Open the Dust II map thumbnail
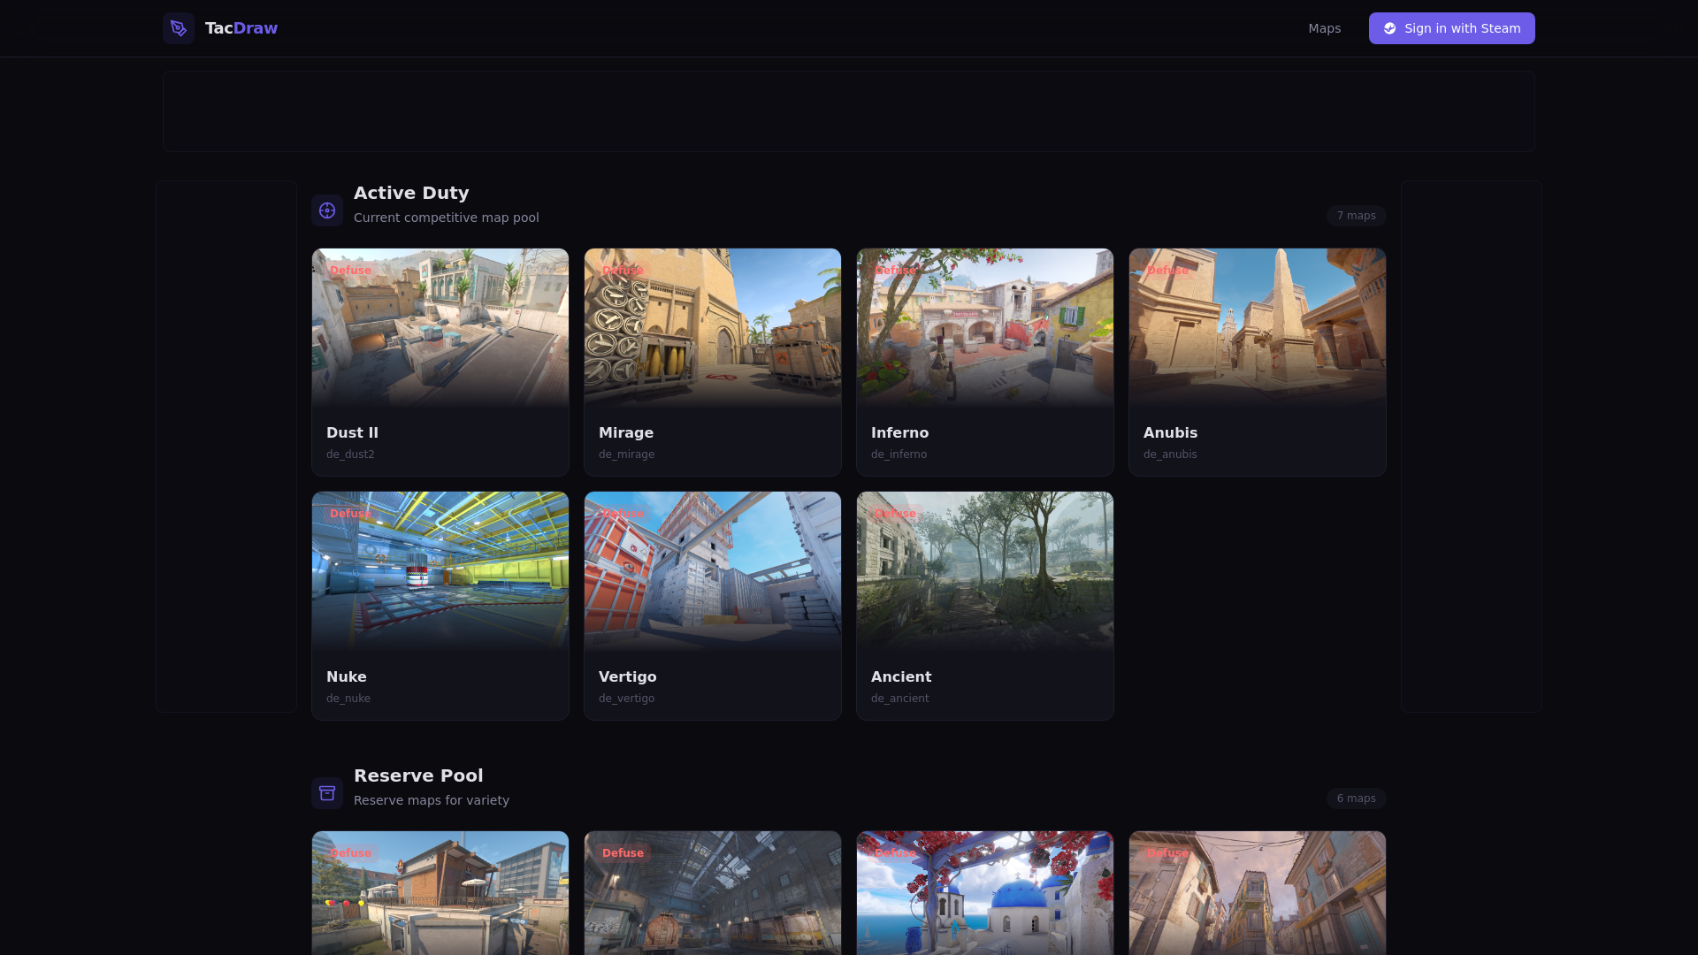Image resolution: width=1698 pixels, height=955 pixels. tap(440, 328)
